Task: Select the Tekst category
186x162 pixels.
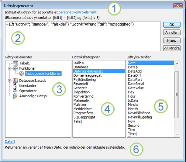Action: (99, 121)
